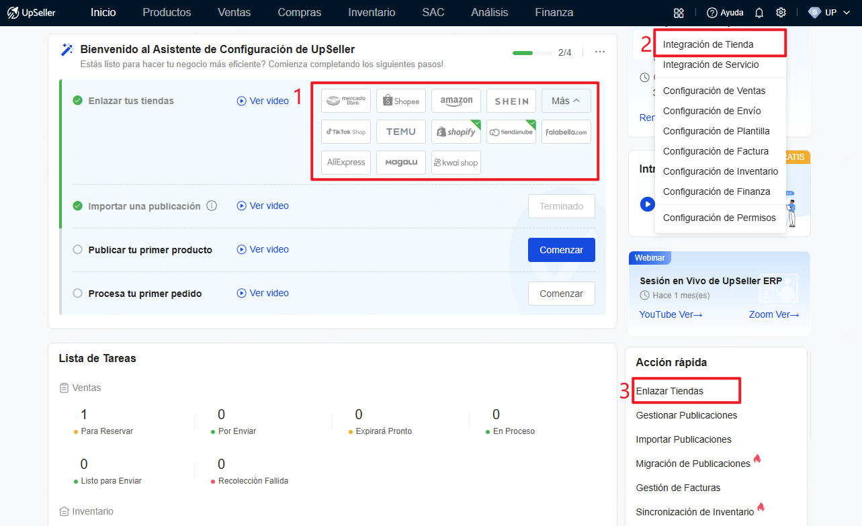Click Migración de Publicaciones quick action
This screenshot has width=862, height=526.
(693, 464)
